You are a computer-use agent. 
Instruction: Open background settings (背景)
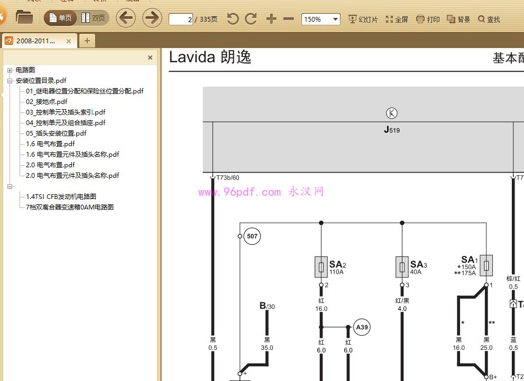458,20
